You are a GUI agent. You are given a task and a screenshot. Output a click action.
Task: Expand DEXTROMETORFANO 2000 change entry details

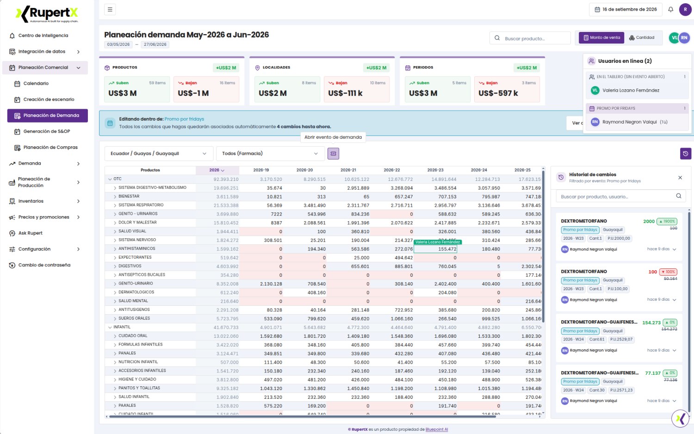[x=675, y=249]
